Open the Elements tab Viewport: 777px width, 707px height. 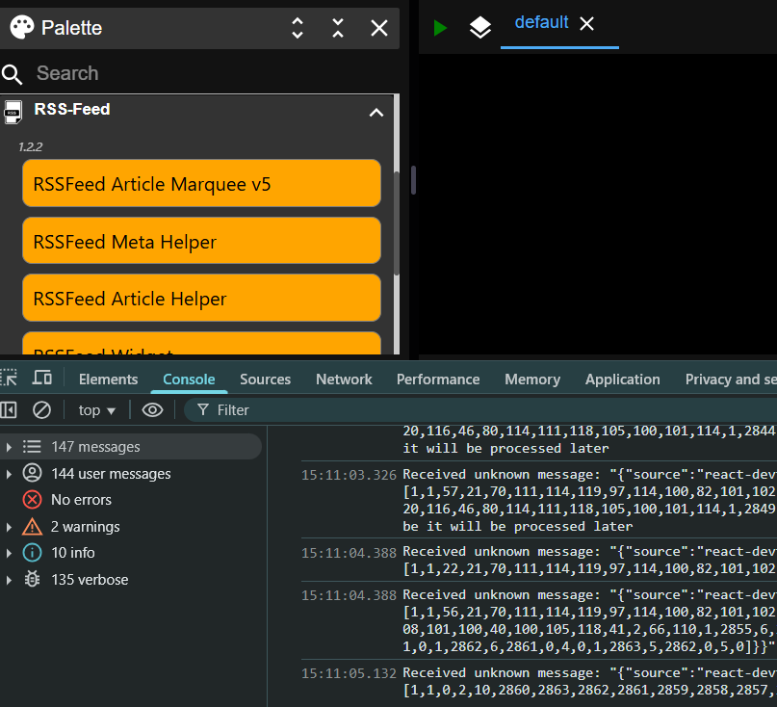[x=108, y=380]
